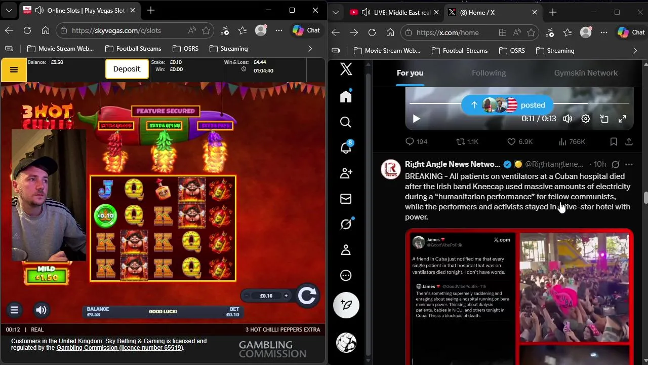This screenshot has width=648, height=365.
Task: Switch to Gymskin Network tab
Action: (586, 73)
